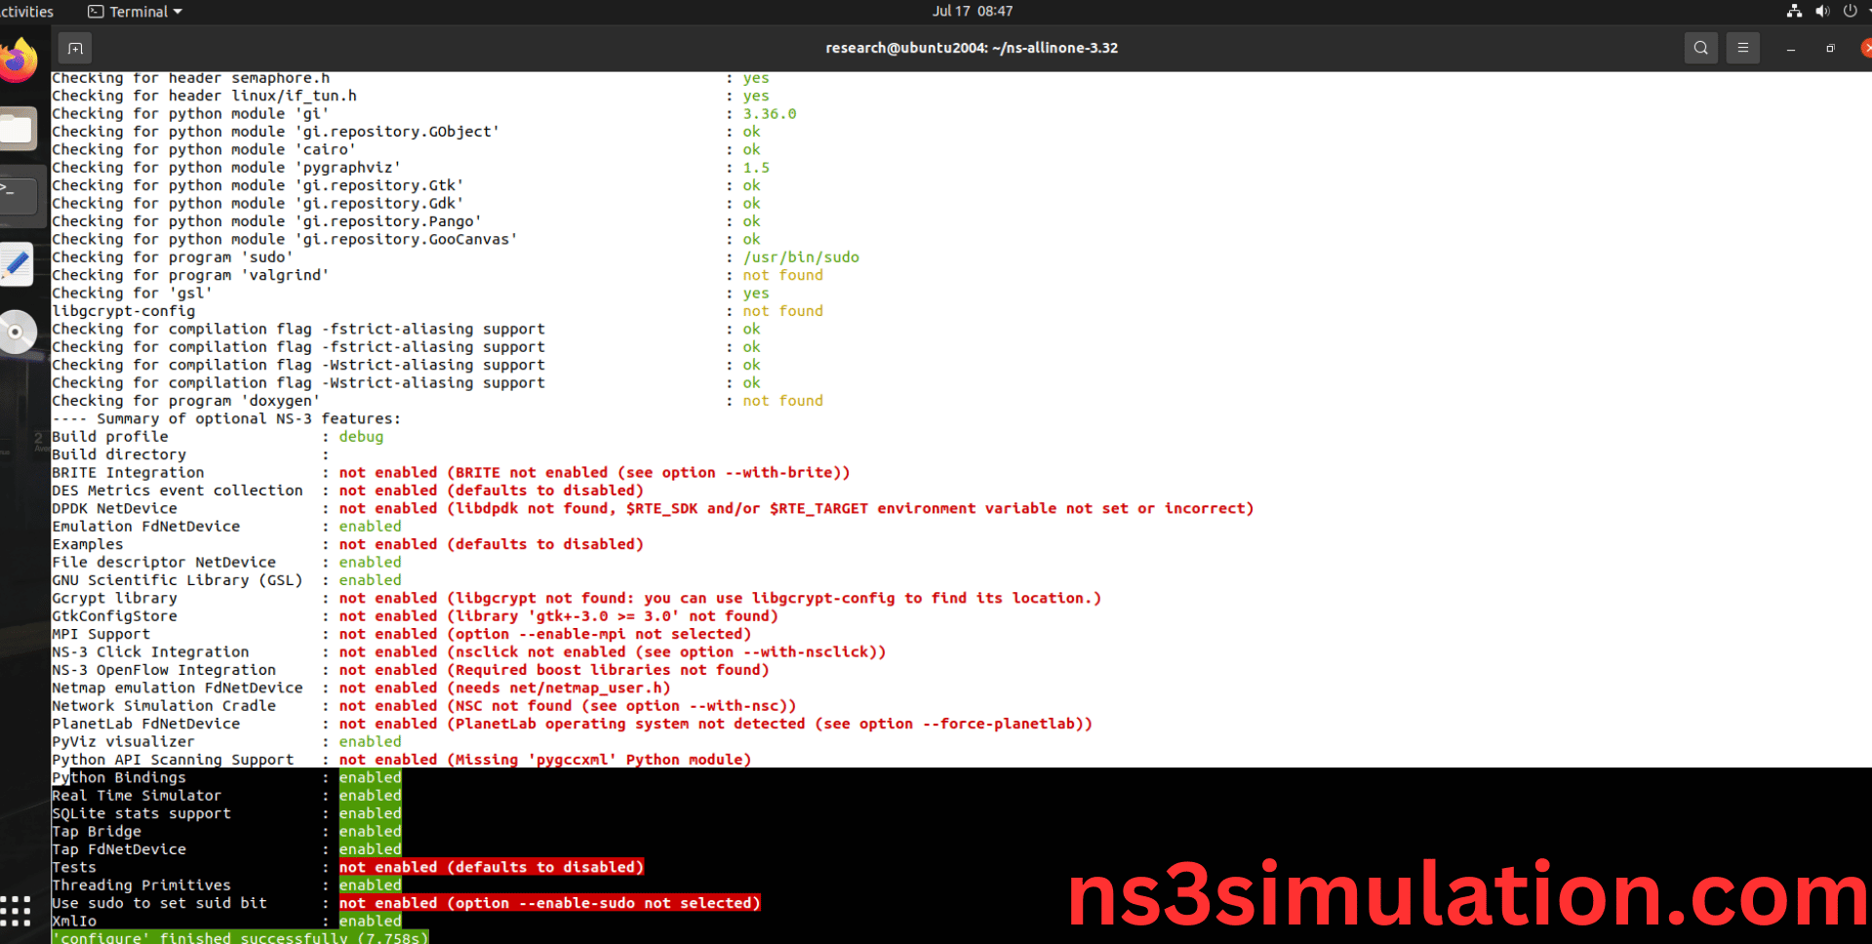The image size is (1872, 944).
Task: Click the new tab icon in the terminal titlebar
Action: pyautogui.click(x=75, y=47)
